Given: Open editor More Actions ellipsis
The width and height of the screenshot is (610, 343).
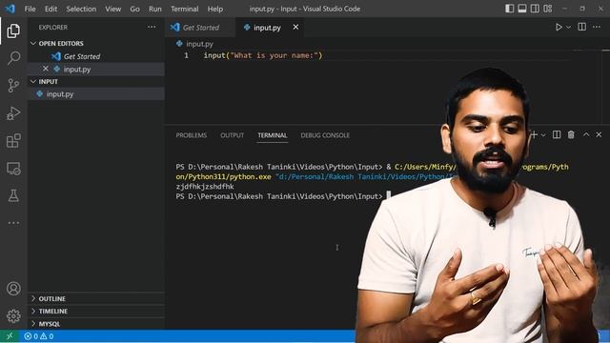Looking at the screenshot, I should [x=597, y=27].
